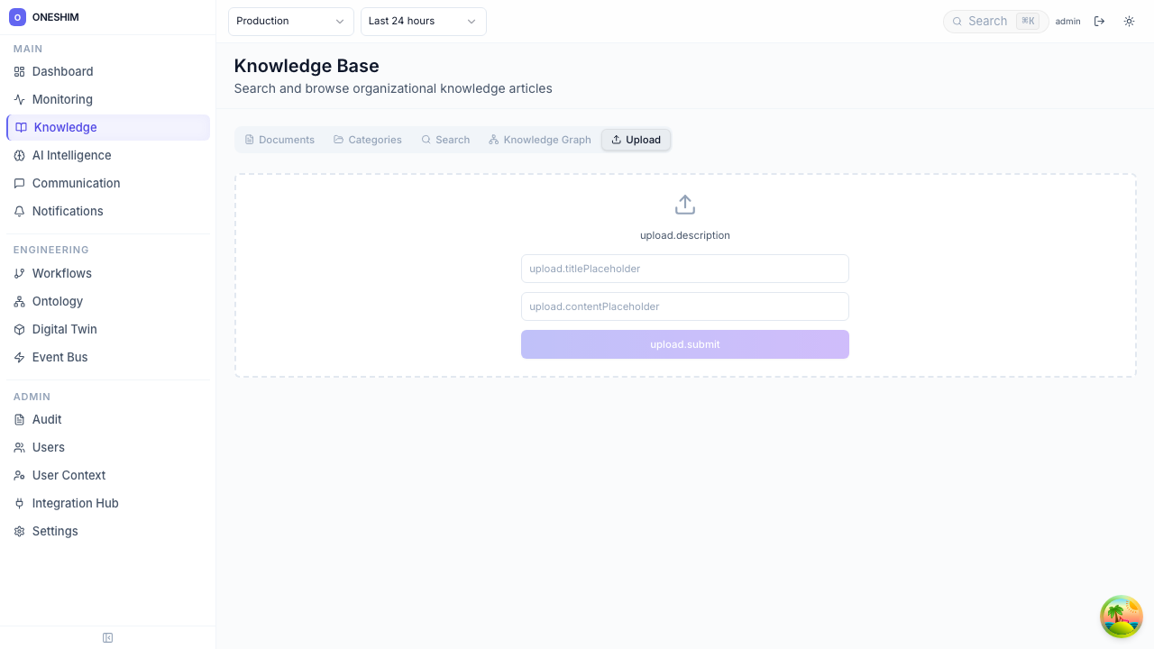Collapse the sidebar panel icon
The image size is (1154, 649).
pyautogui.click(x=107, y=638)
